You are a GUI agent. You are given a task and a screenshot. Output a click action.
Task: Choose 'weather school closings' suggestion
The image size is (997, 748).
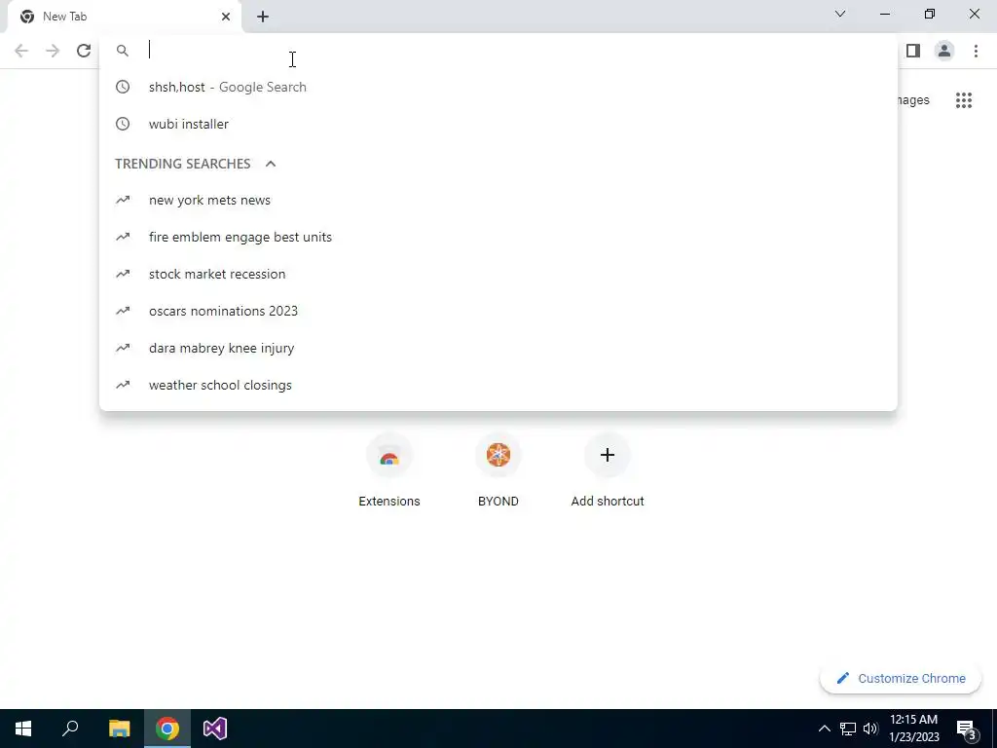point(498,385)
